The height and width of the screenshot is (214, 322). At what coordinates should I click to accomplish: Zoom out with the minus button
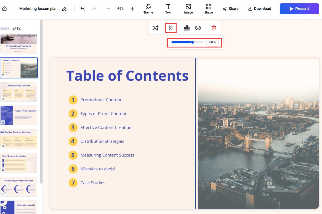pos(108,9)
